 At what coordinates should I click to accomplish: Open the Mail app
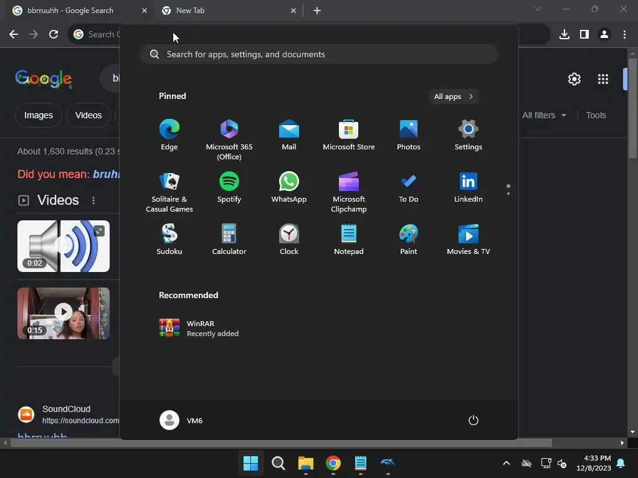coord(289,135)
